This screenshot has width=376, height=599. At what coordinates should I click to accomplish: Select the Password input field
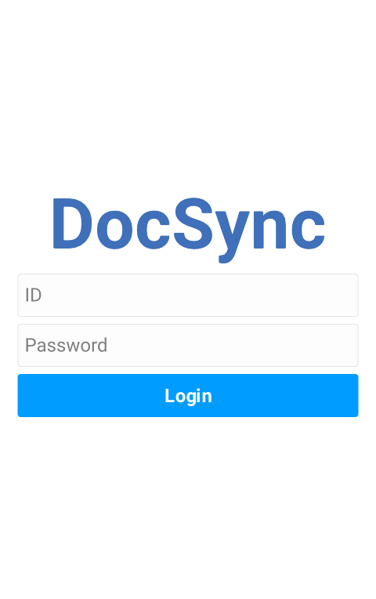point(188,345)
